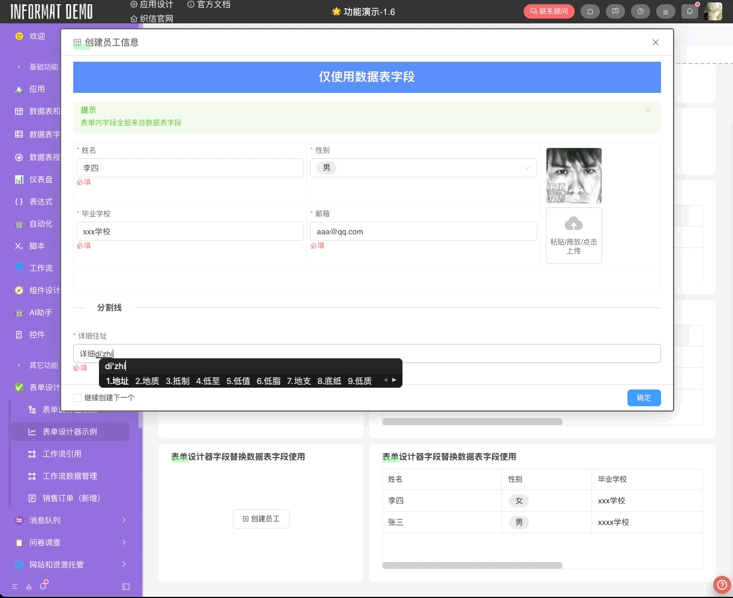Check the 继续创建下一个 checkbox
The width and height of the screenshot is (733, 598).
tap(77, 398)
